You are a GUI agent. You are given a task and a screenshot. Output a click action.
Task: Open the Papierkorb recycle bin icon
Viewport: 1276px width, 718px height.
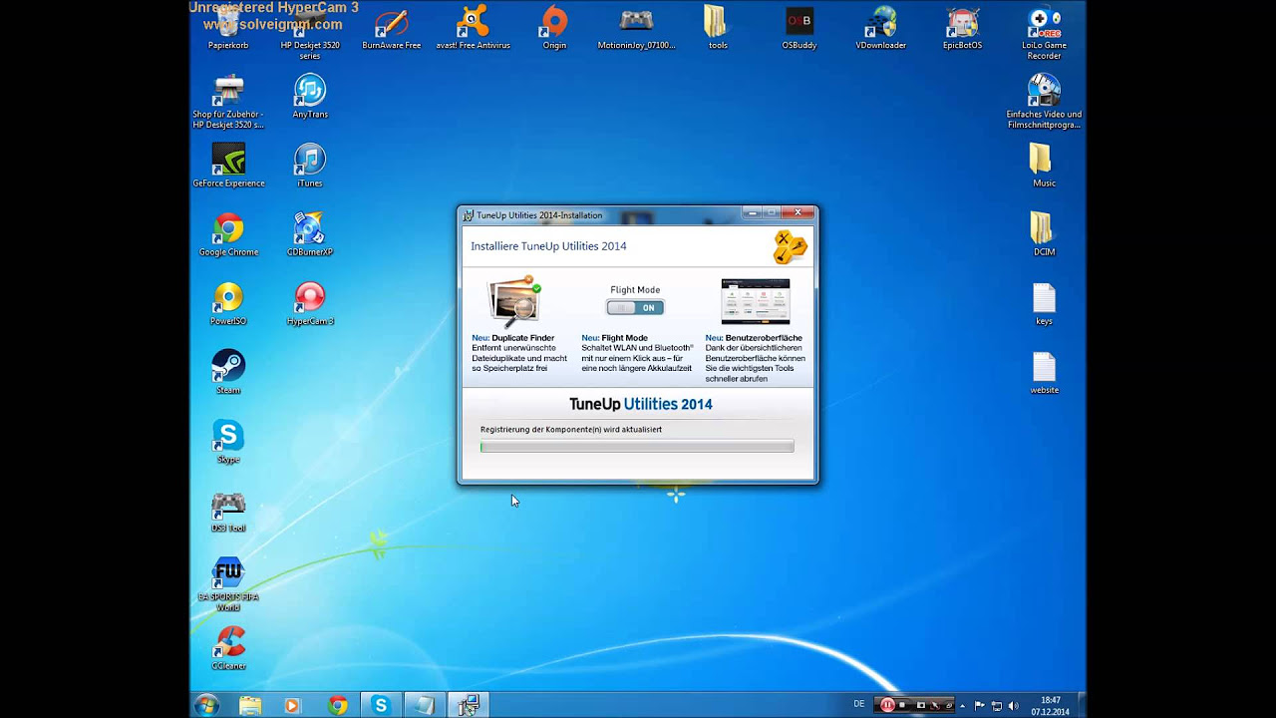pyautogui.click(x=228, y=28)
